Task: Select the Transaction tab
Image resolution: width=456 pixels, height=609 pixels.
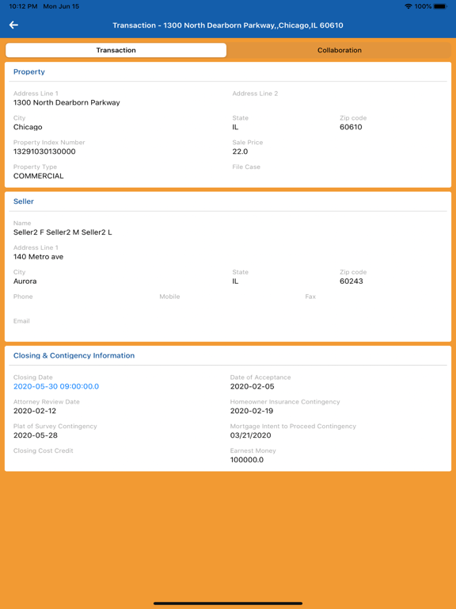Action: point(116,50)
